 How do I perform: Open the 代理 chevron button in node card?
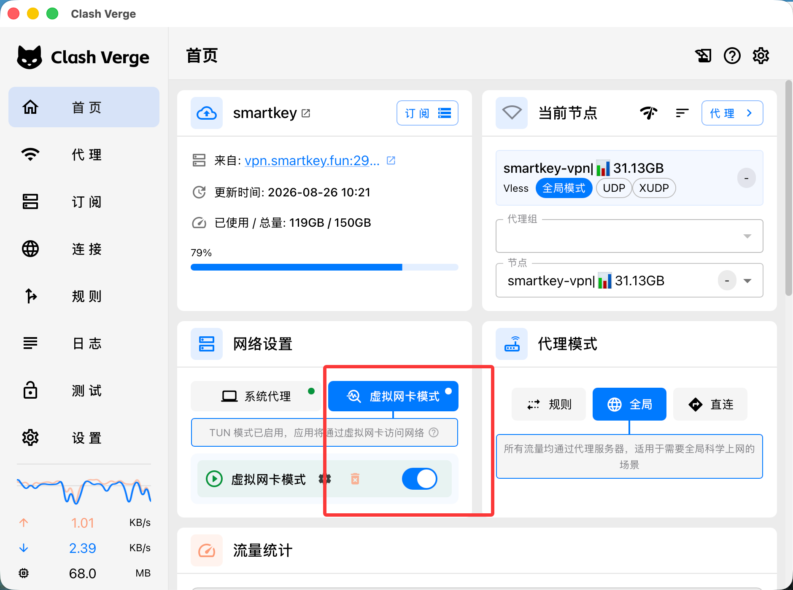click(x=732, y=113)
